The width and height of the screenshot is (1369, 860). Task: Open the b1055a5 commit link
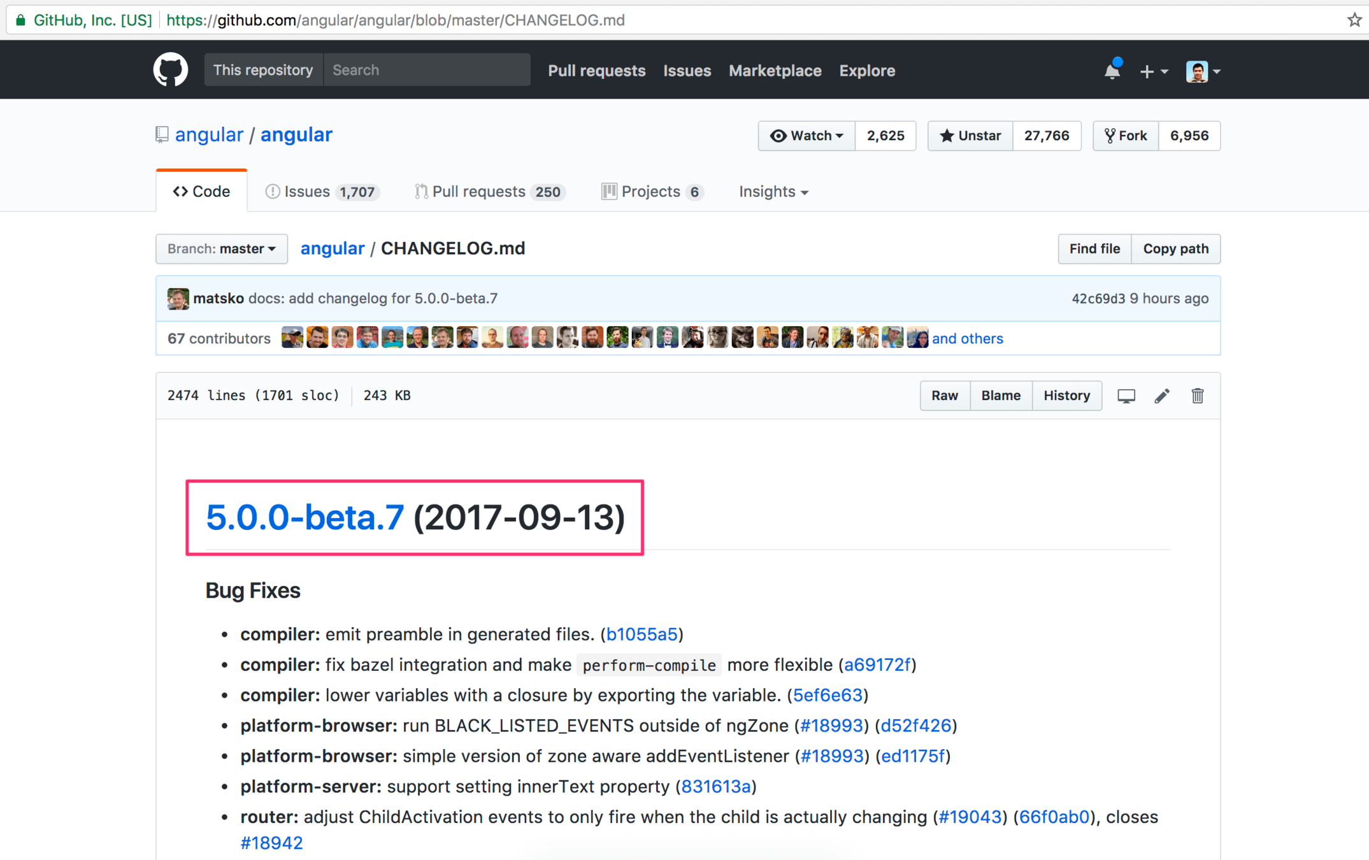[641, 634]
